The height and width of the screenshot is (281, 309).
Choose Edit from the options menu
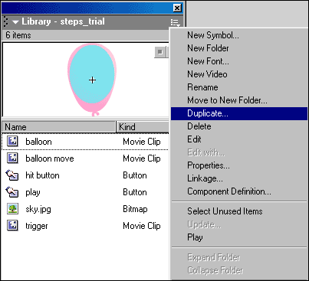(x=194, y=139)
